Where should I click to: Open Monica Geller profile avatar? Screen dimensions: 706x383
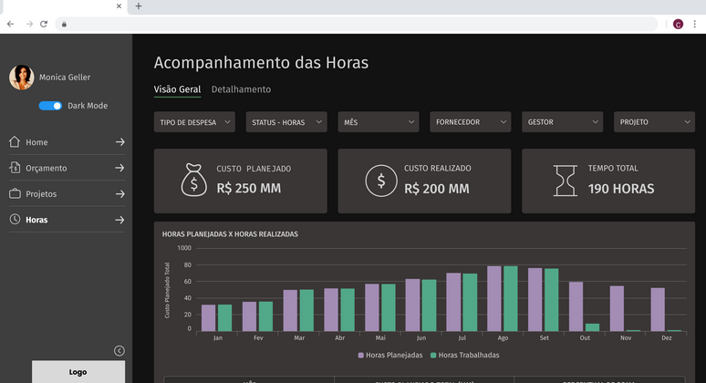pyautogui.click(x=22, y=78)
